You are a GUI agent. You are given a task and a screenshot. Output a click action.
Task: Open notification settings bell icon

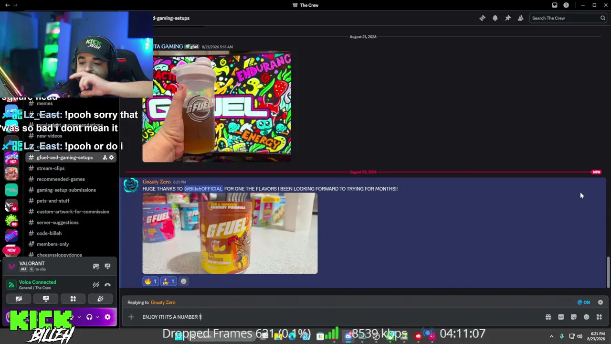point(495,18)
